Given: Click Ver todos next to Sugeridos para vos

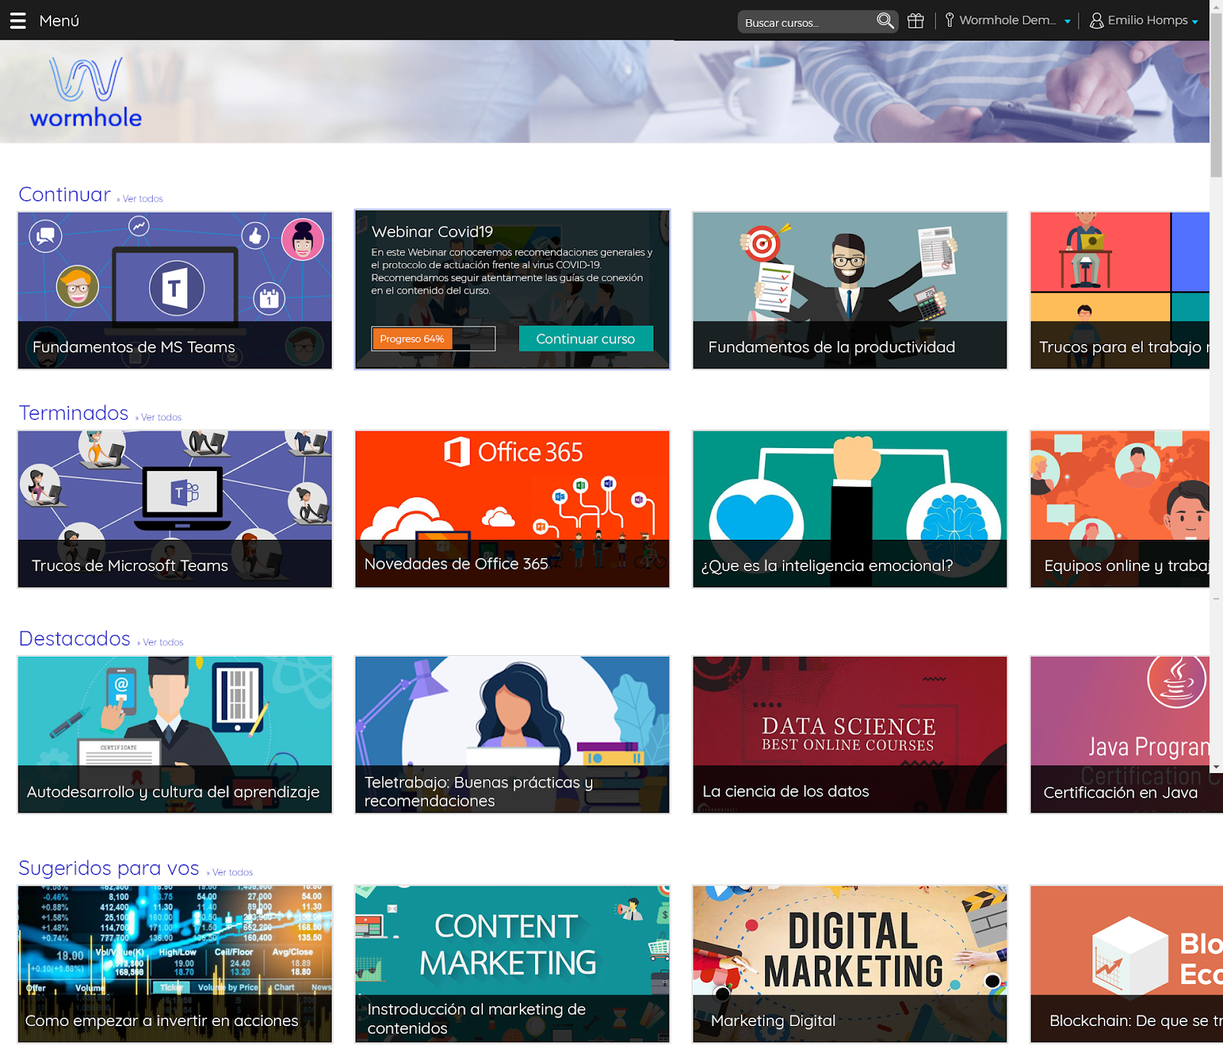Looking at the screenshot, I should click(232, 872).
